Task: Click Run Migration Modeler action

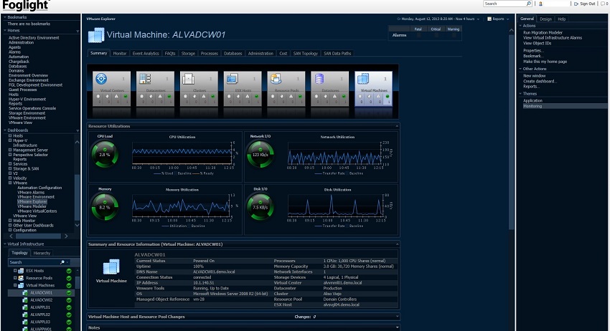Action: (x=543, y=33)
